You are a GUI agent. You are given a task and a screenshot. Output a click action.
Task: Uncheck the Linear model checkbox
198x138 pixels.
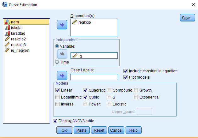[58, 90]
